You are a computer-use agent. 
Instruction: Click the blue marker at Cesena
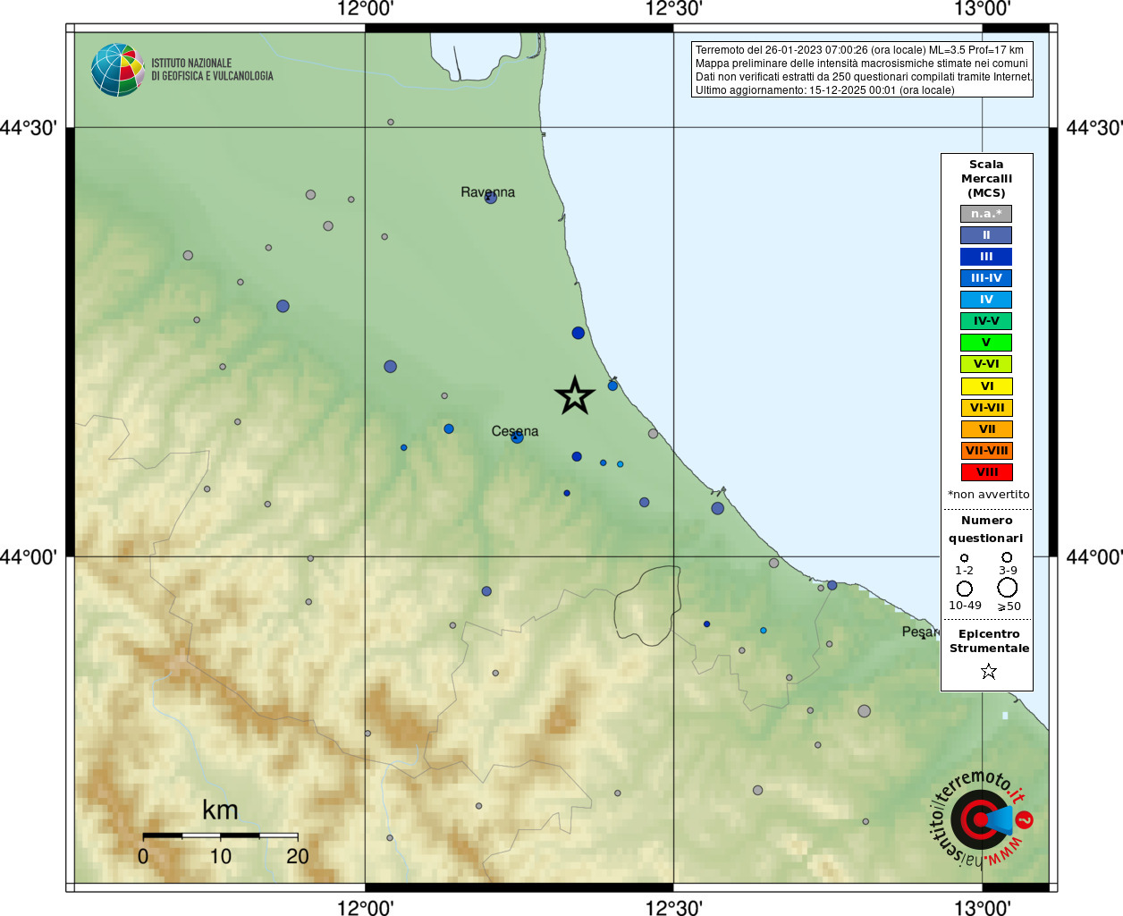[x=517, y=437]
